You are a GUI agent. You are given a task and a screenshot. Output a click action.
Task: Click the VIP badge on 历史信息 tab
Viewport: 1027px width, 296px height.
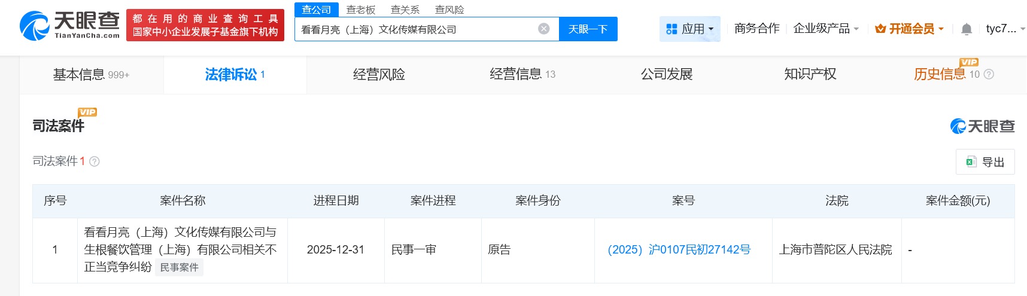969,62
